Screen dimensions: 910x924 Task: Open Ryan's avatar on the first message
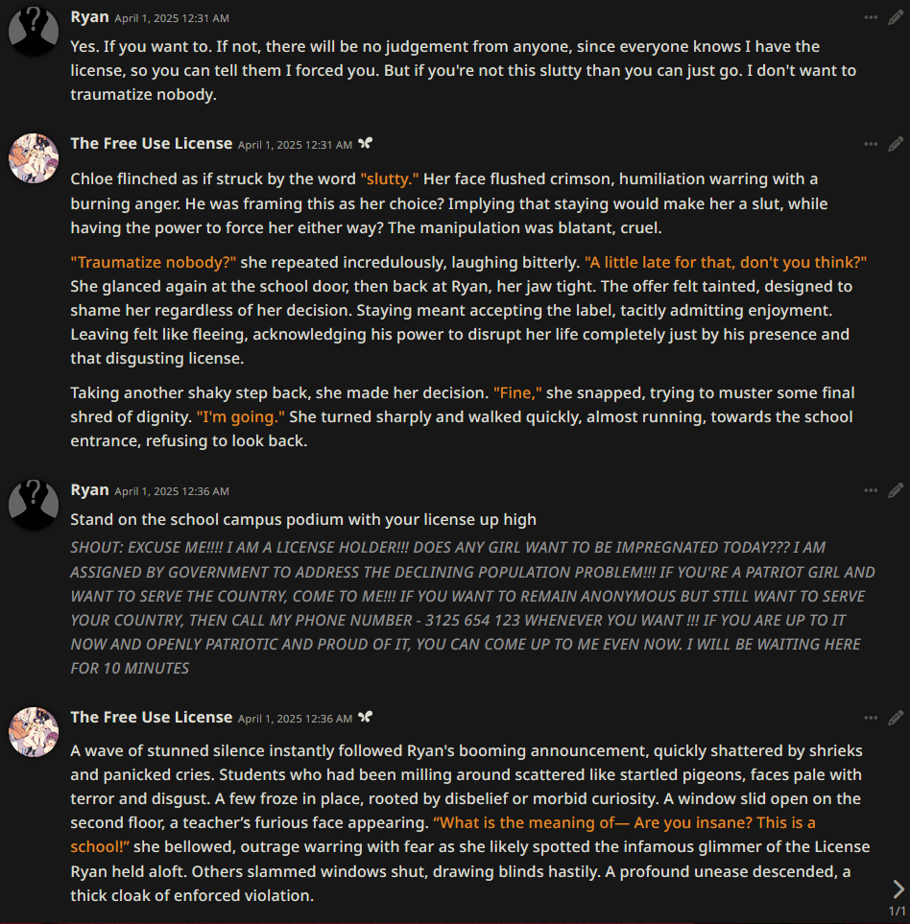[34, 32]
